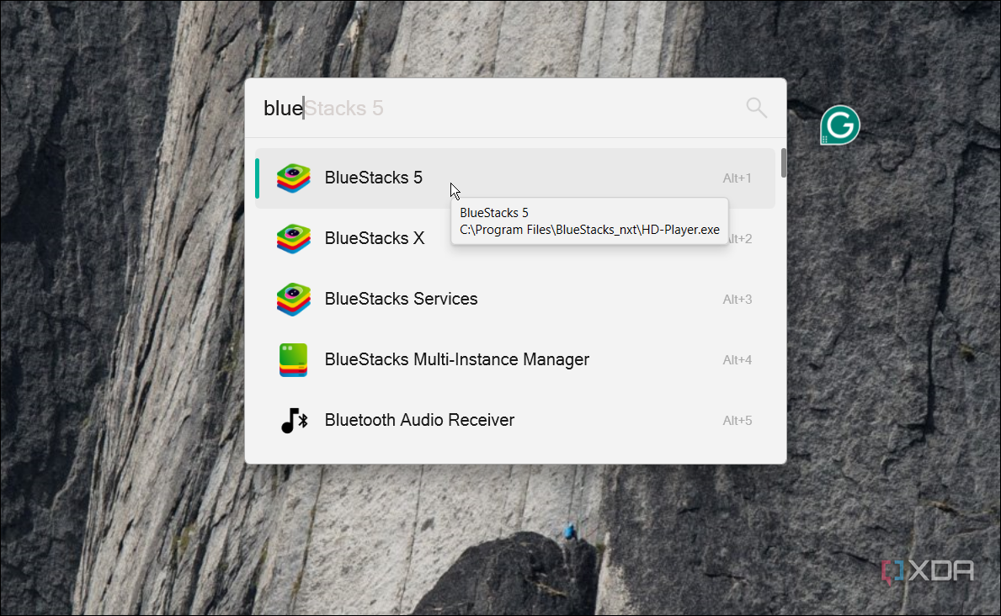Click the BlueStacks 5 app icon

click(293, 178)
